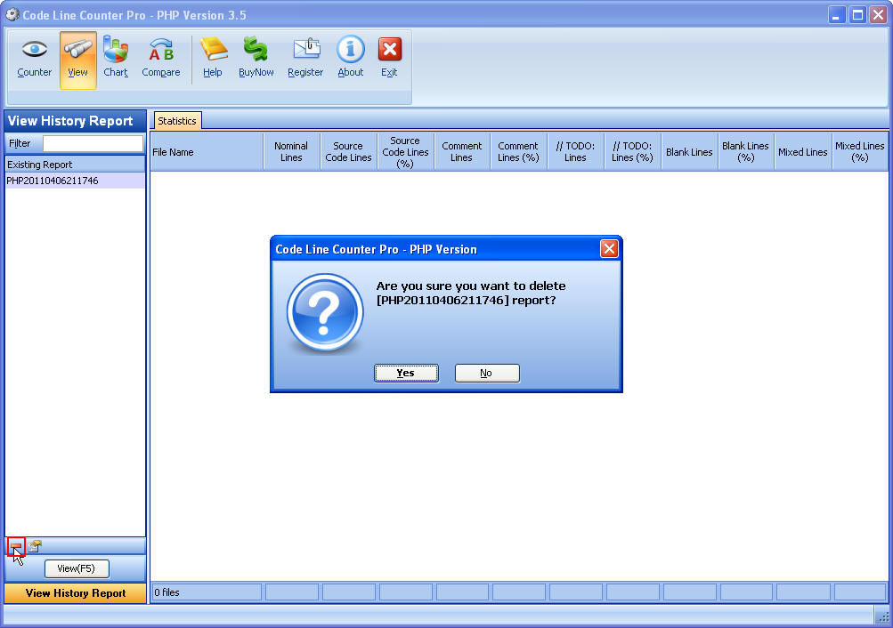View the About information
The width and height of the screenshot is (893, 628).
[349, 56]
